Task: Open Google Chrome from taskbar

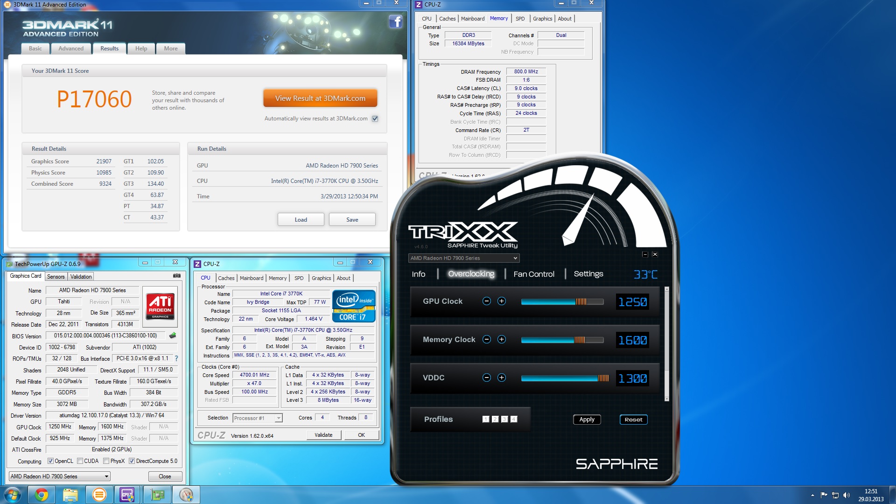Action: pos(42,495)
